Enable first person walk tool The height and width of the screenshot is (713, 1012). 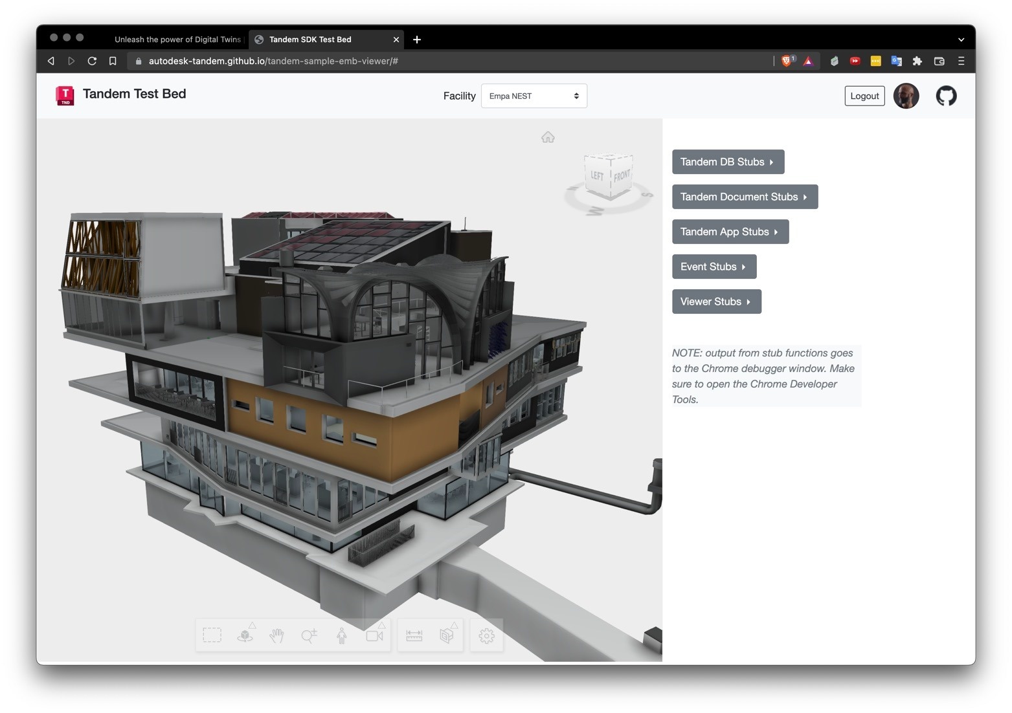point(341,635)
